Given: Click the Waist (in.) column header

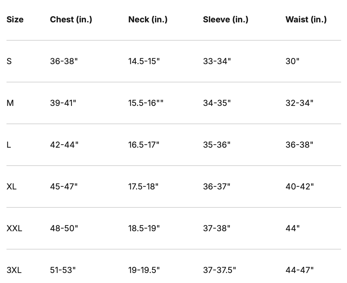Looking at the screenshot, I should [306, 19].
